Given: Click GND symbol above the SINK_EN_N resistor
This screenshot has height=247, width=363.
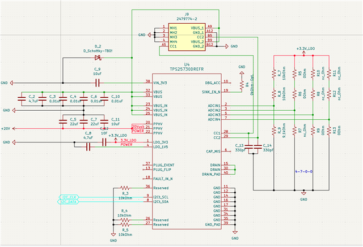Looking at the screenshot, I should 242,73.
